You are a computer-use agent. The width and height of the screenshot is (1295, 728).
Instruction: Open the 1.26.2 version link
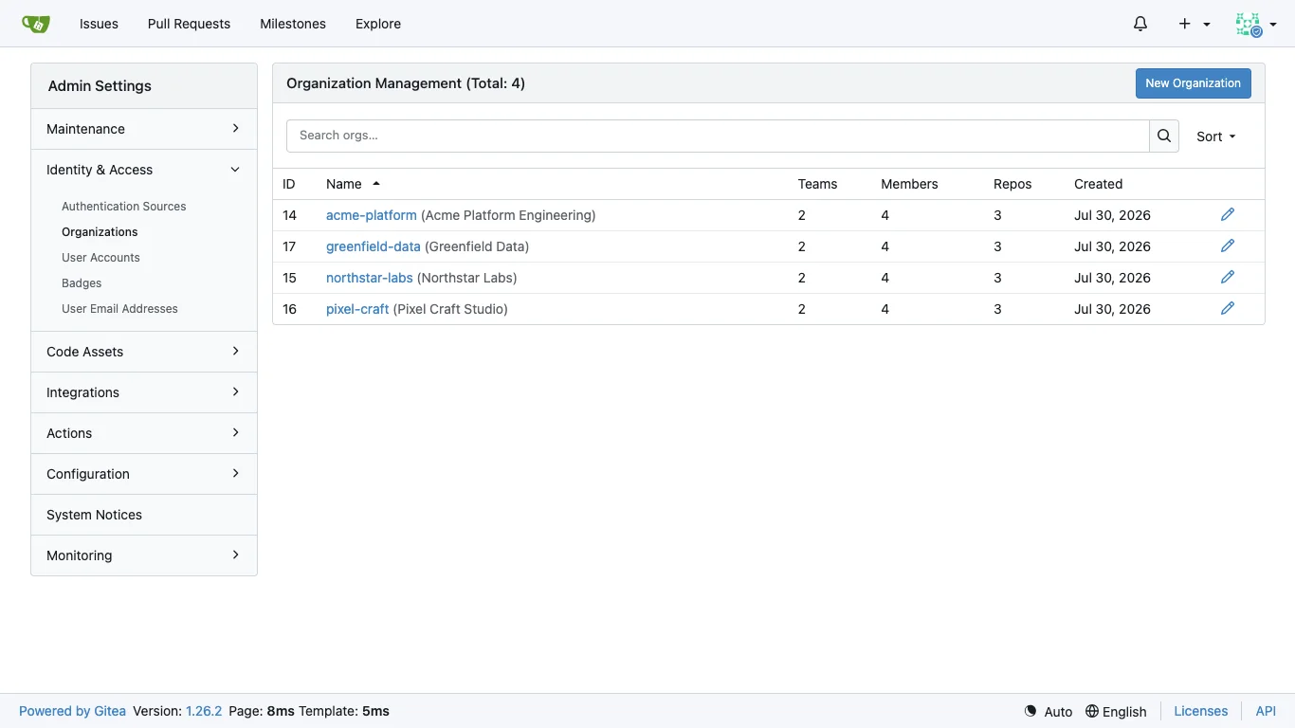[x=204, y=711]
